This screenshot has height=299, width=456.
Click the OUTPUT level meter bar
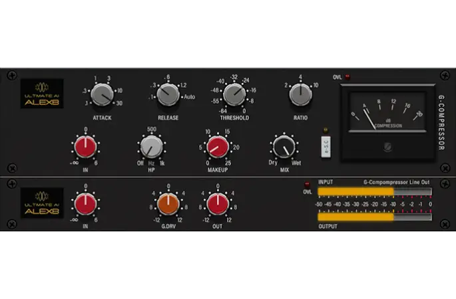374,216
